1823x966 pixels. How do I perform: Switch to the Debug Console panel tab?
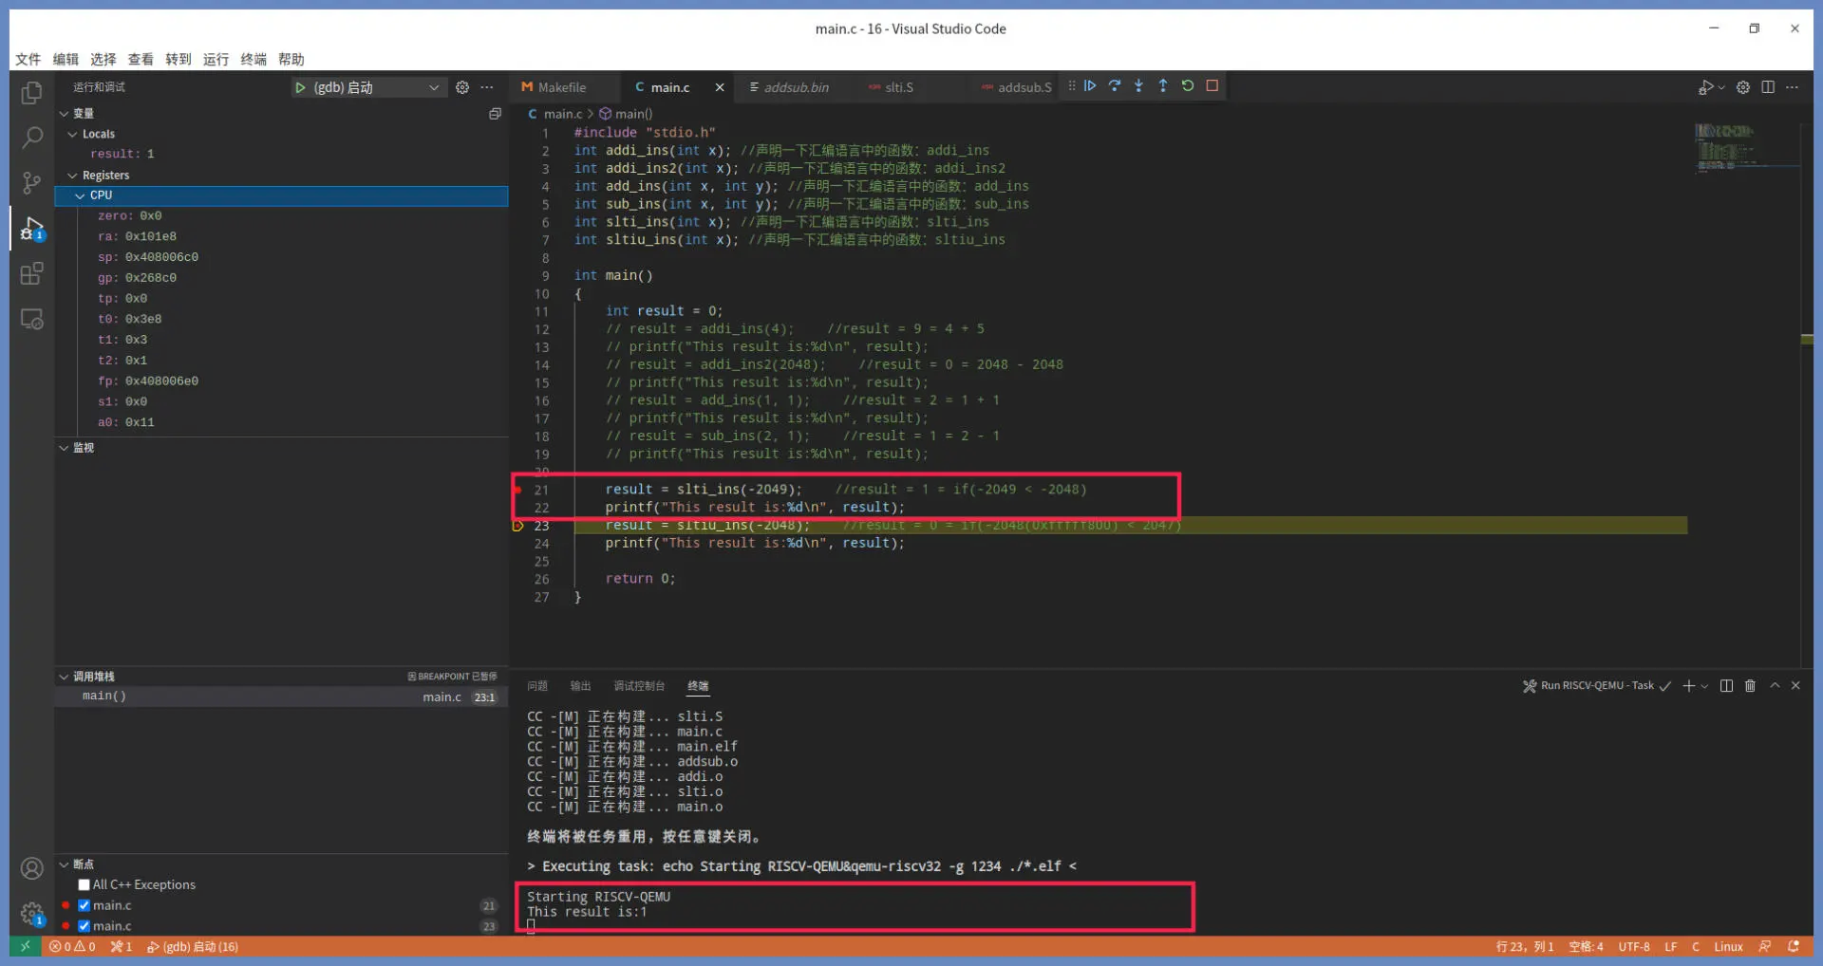[x=639, y=686]
